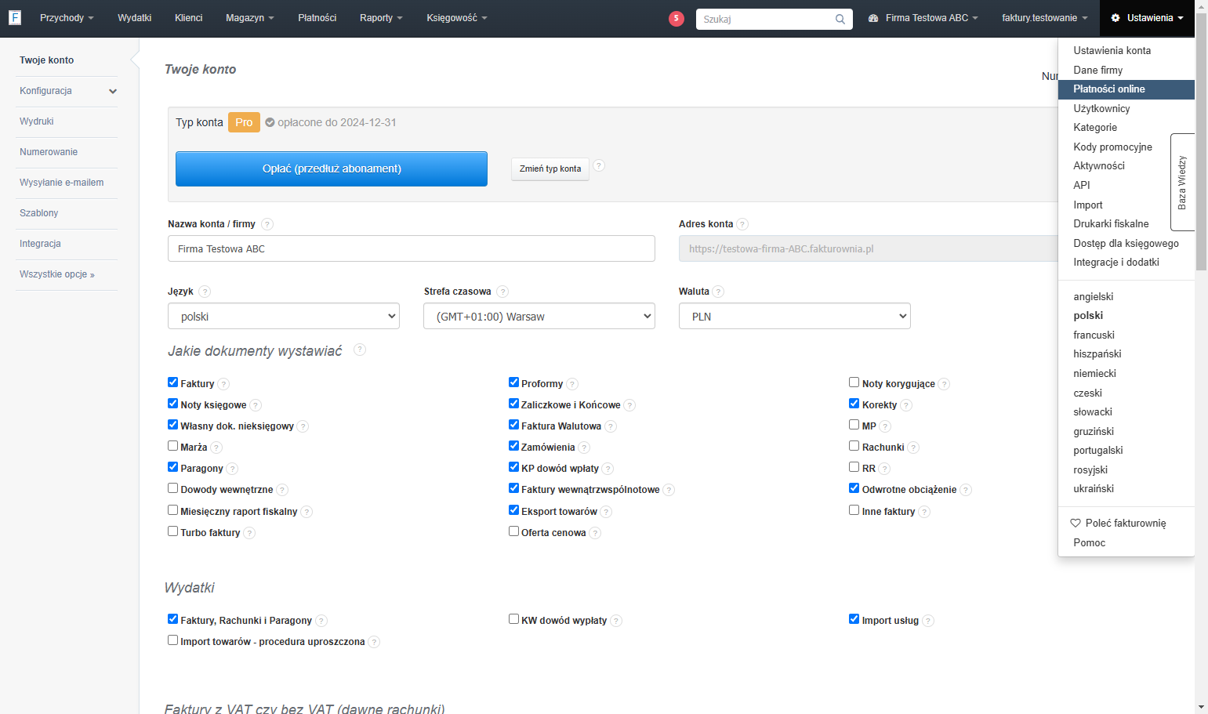Click help icon beside Adres konta
Image resolution: width=1208 pixels, height=714 pixels.
click(x=742, y=224)
